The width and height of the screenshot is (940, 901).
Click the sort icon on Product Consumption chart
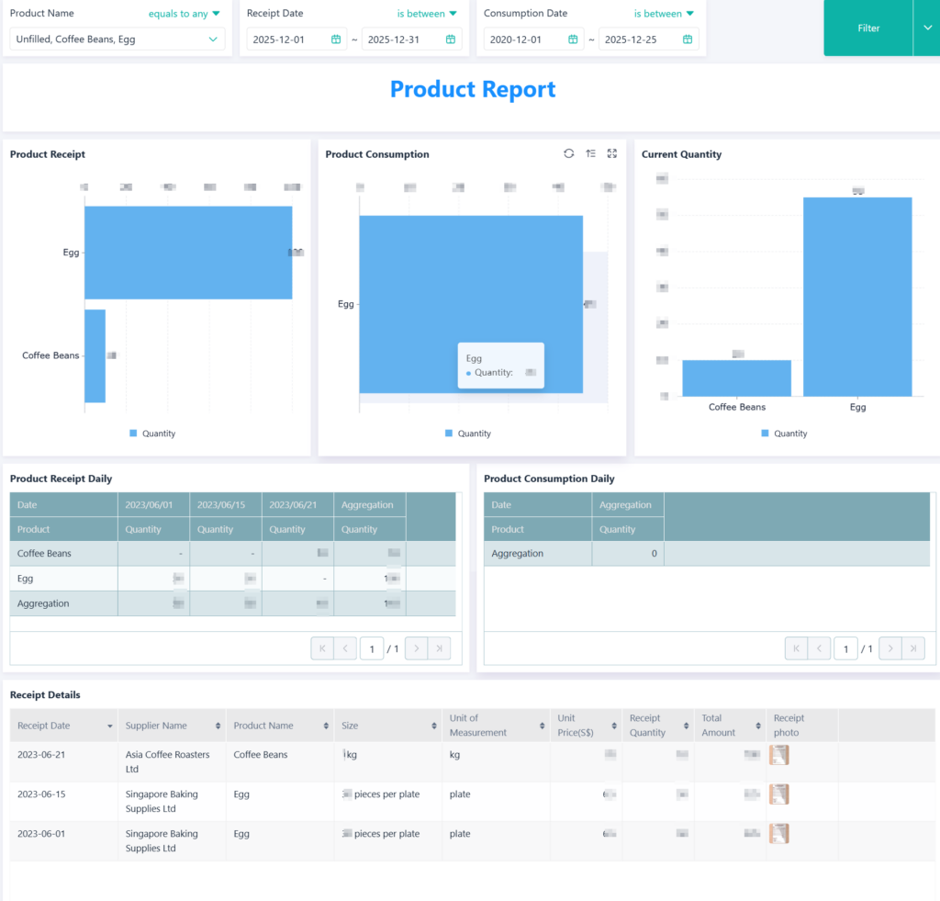click(590, 154)
